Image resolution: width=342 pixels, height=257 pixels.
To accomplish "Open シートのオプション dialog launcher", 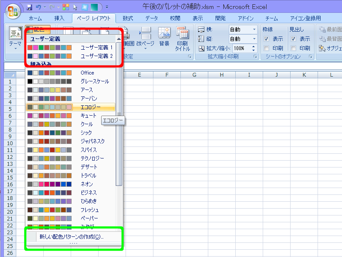I will (x=311, y=57).
